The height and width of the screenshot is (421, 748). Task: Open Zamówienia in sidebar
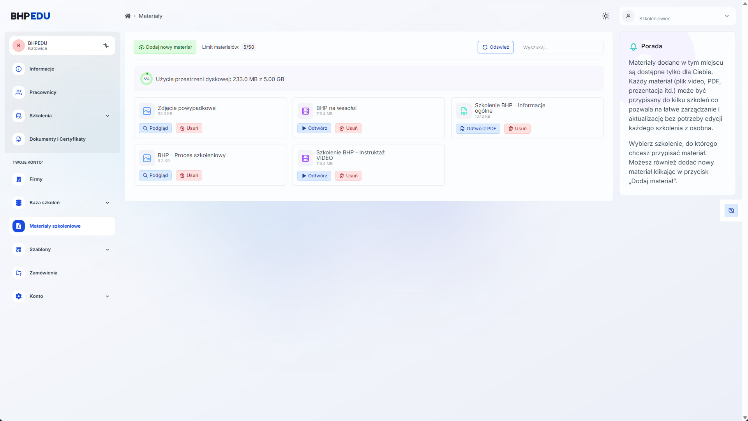coord(43,273)
